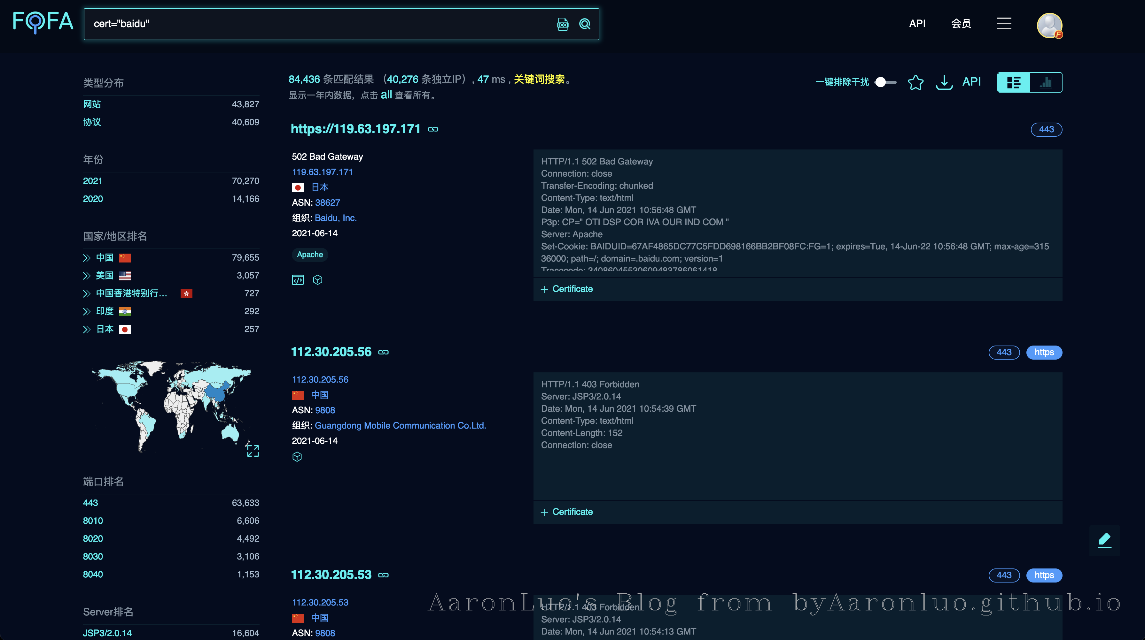Open the 会员 menu item
The width and height of the screenshot is (1145, 640).
coord(961,24)
